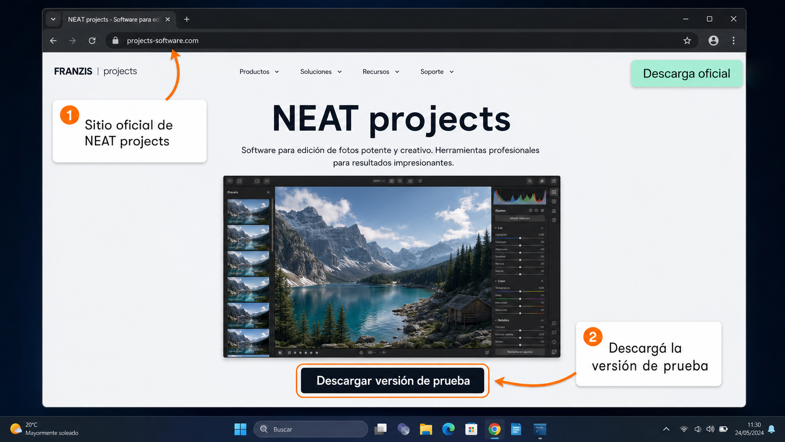Click the Google Chrome taskbar icon
This screenshot has height=442, width=785.
click(x=494, y=429)
